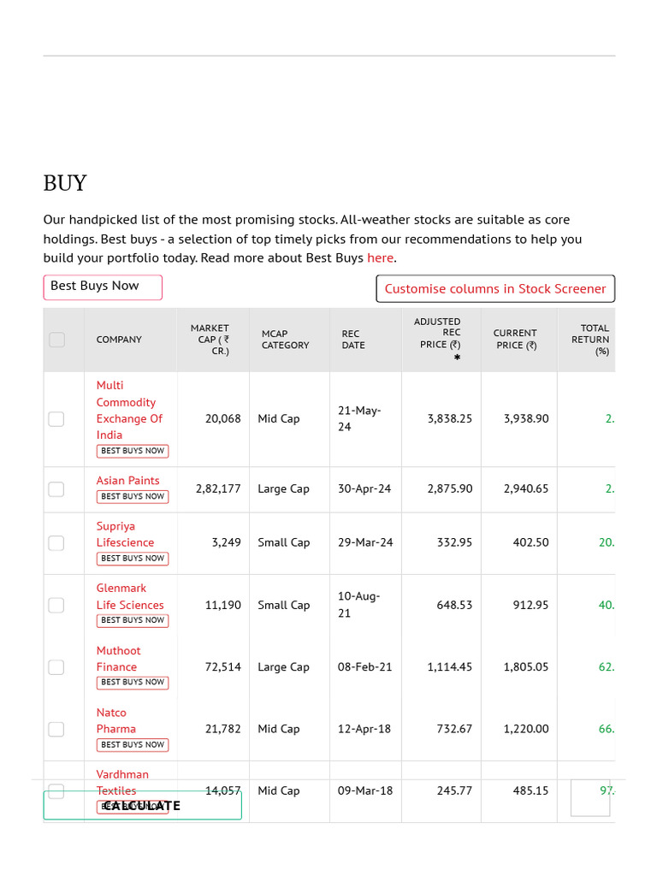Click current price 485.15
Viewport: 657px width, 876px height.
click(530, 790)
